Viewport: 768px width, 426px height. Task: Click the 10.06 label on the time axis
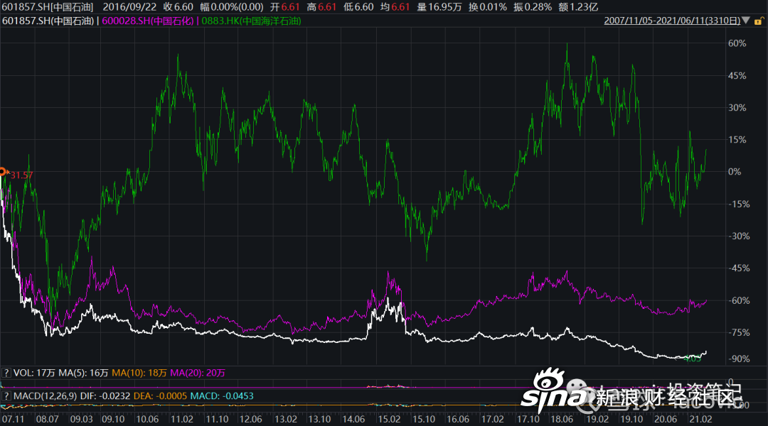(147, 419)
